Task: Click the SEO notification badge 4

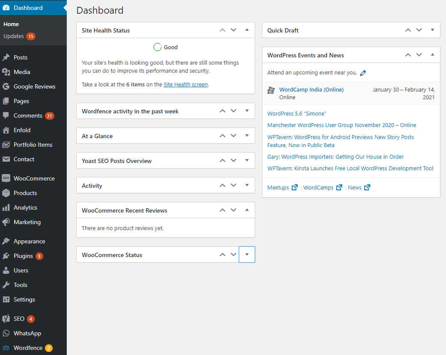Action: (31, 319)
